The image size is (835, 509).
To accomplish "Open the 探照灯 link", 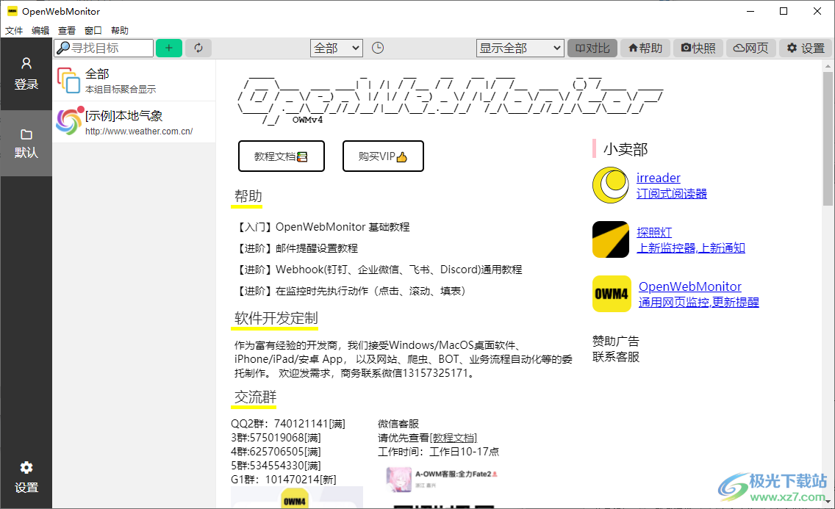I will [x=654, y=232].
